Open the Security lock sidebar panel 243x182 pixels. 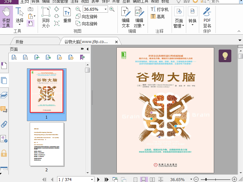pos(4,153)
